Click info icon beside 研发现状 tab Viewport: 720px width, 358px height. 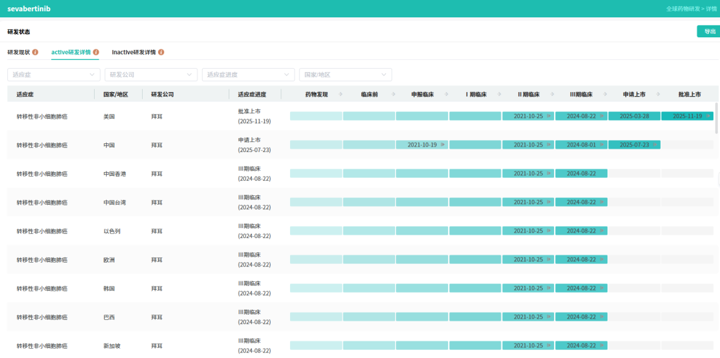point(35,52)
